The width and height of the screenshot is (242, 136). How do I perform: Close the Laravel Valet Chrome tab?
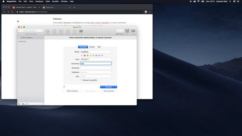point(39,8)
